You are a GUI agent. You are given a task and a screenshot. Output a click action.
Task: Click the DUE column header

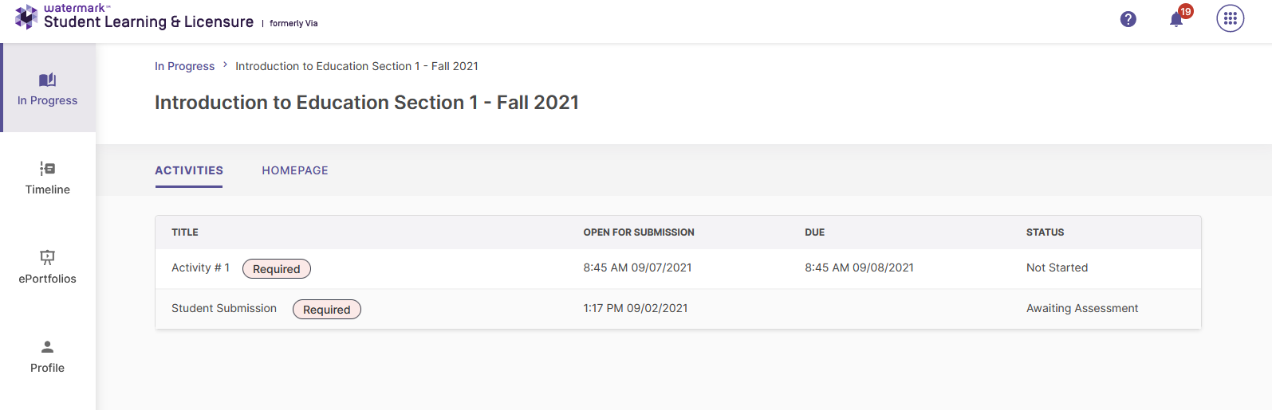[814, 232]
